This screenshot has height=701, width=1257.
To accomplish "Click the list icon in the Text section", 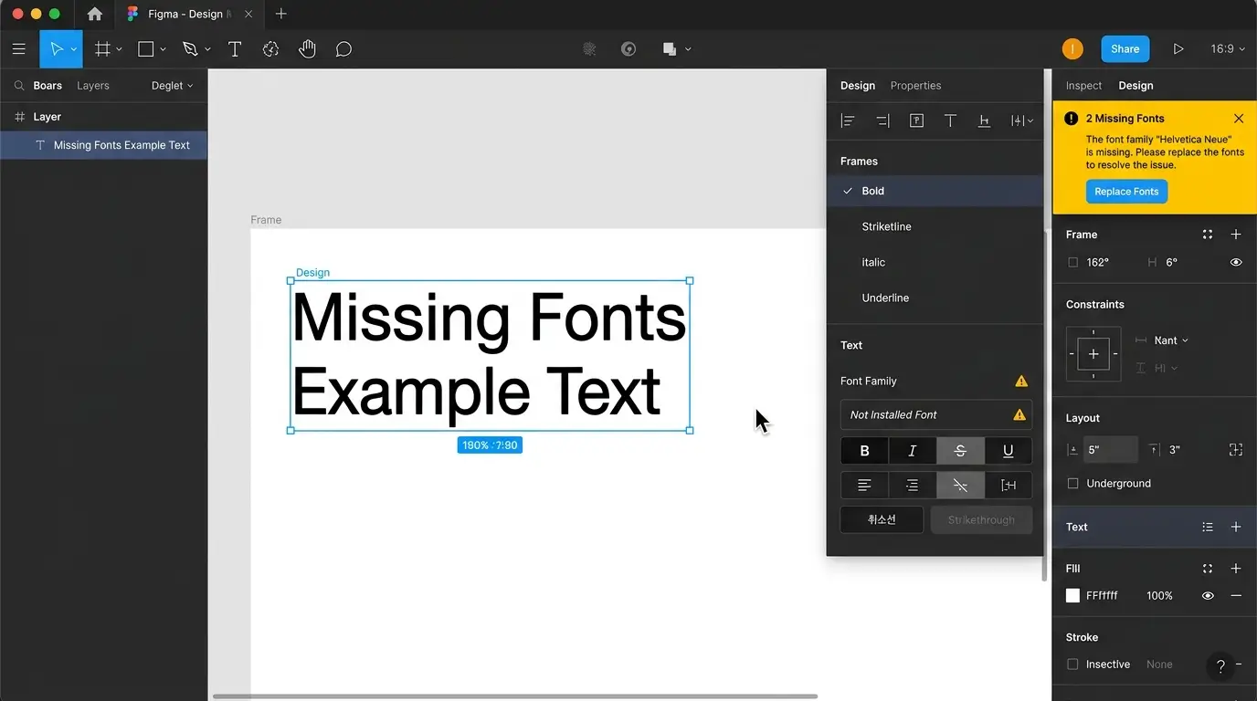I will [x=1208, y=527].
